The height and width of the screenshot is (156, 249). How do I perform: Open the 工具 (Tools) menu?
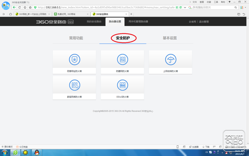216,2
